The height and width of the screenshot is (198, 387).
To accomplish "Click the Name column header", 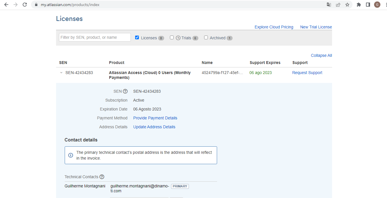I will pyautogui.click(x=207, y=63).
